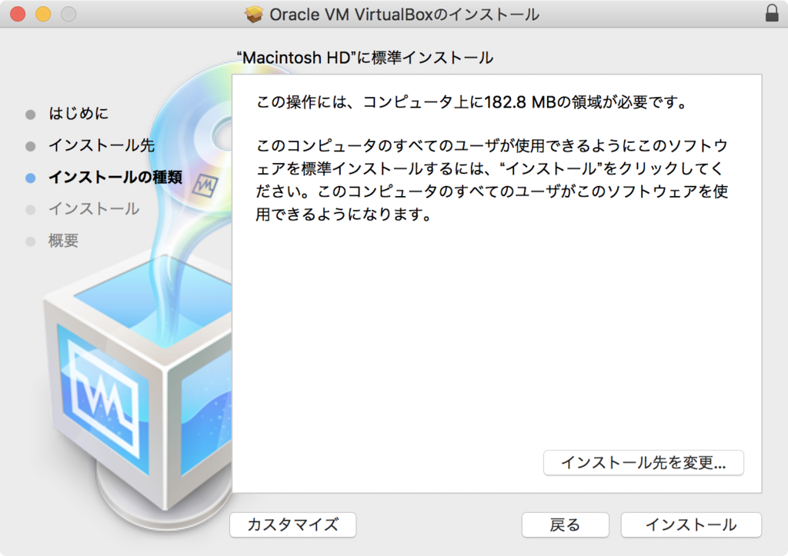Screen dimensions: 788x556
Task: Click the VirtualBox cube logo artwork
Action: pyautogui.click(x=139, y=381)
